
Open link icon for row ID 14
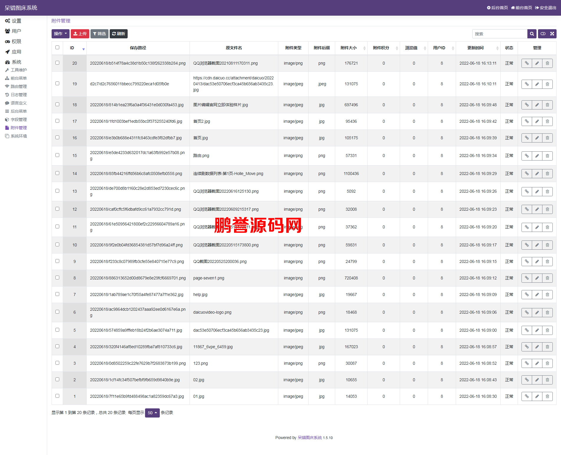point(527,174)
